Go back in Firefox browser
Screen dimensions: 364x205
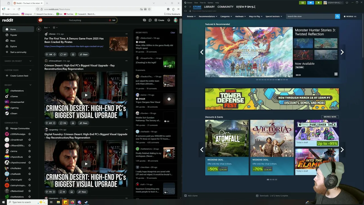9,9
